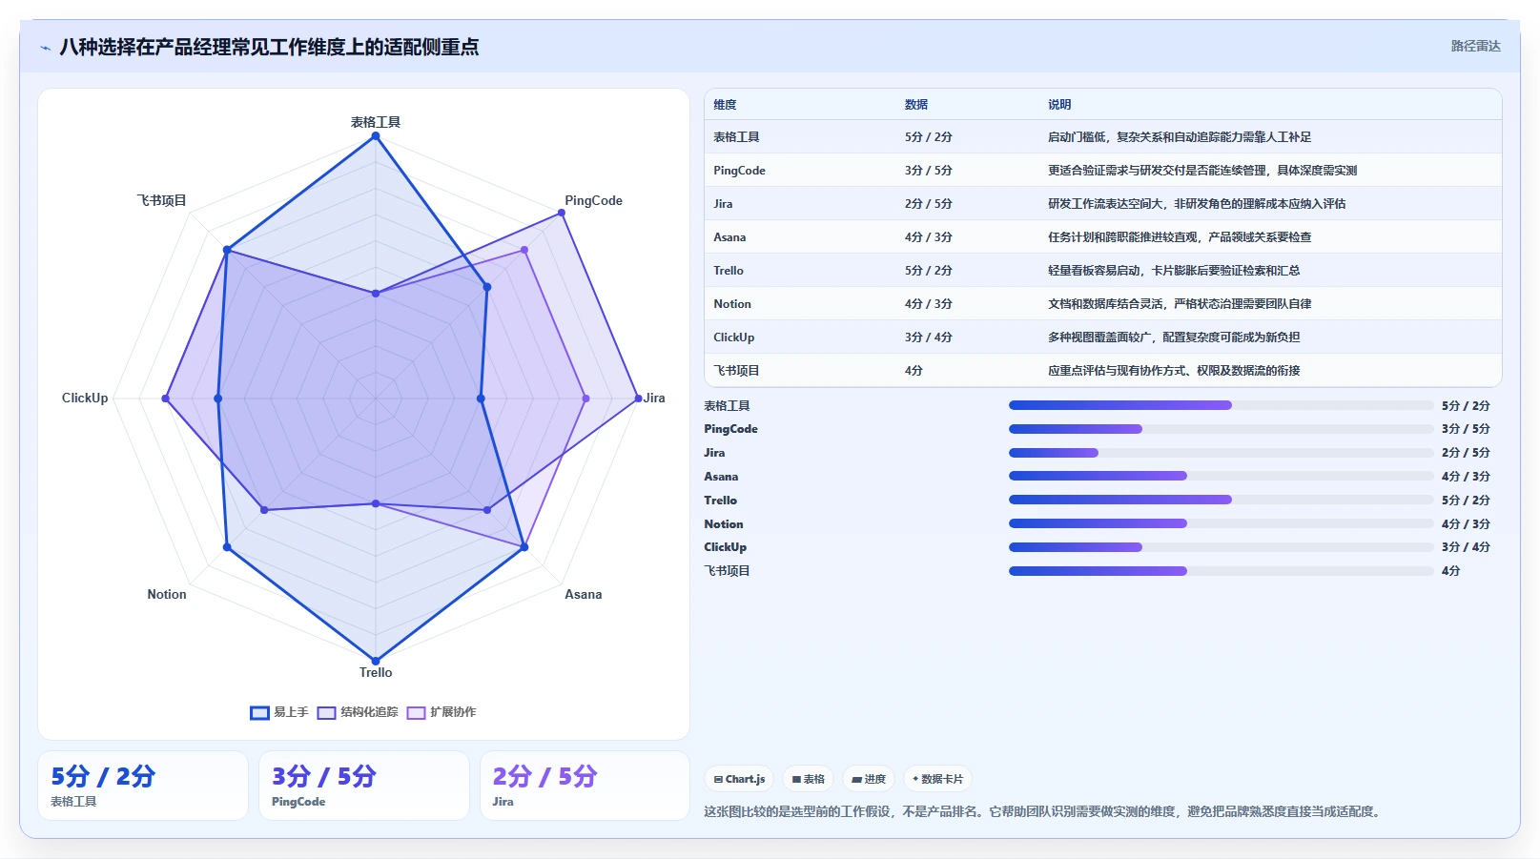
Task: Click the 数据卡片 tag chip
Action: (x=937, y=779)
